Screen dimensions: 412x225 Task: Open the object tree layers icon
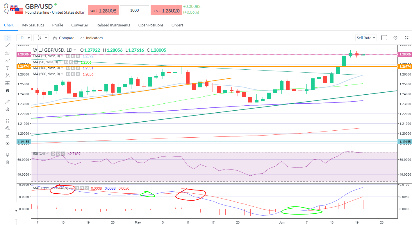8,155
